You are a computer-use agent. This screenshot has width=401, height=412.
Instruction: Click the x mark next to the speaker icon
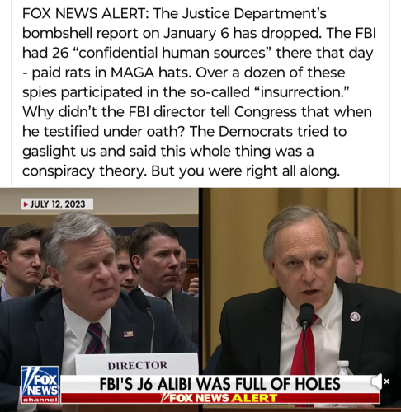pos(387,382)
